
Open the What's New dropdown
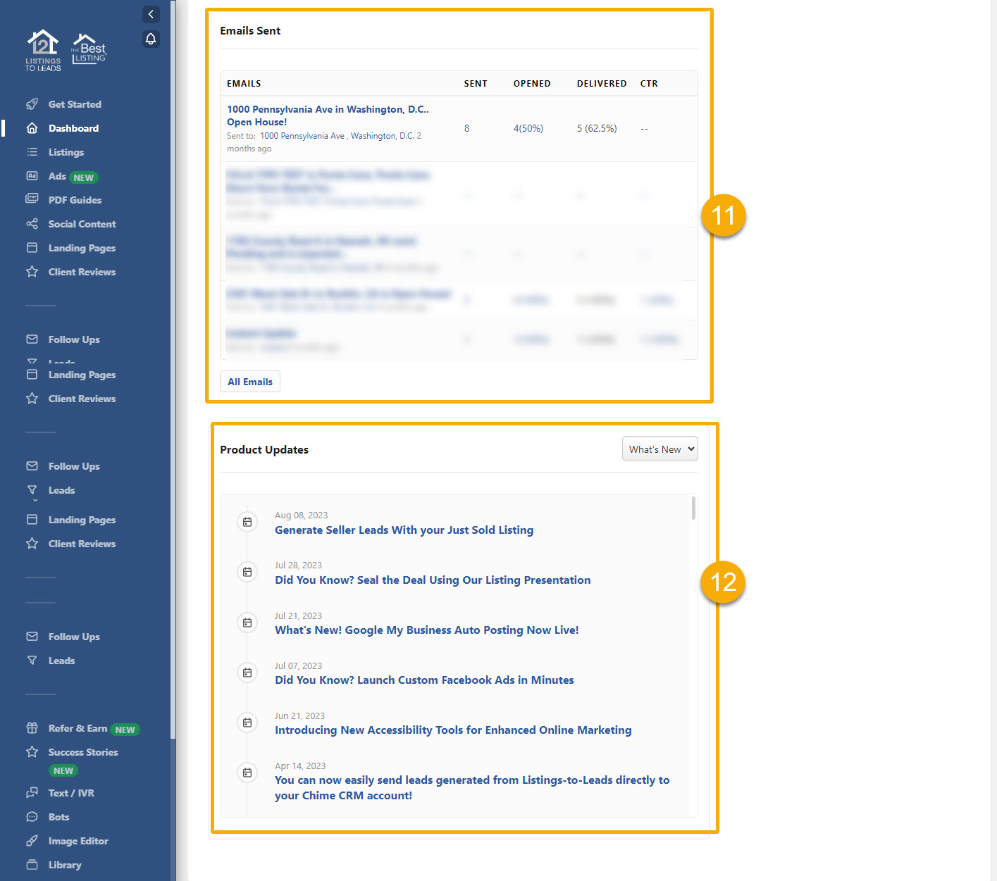click(x=659, y=449)
